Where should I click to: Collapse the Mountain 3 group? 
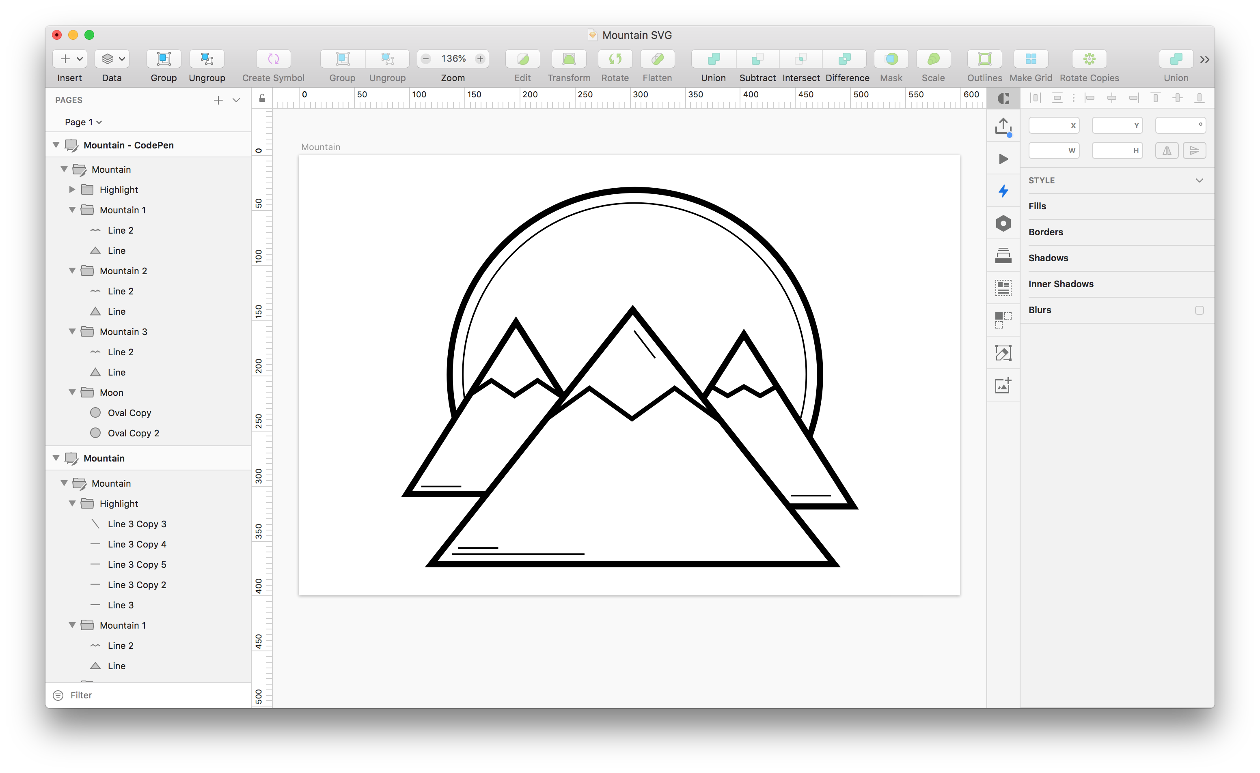pos(72,331)
